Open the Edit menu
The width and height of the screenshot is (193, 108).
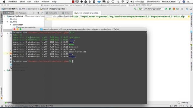(29, 2)
